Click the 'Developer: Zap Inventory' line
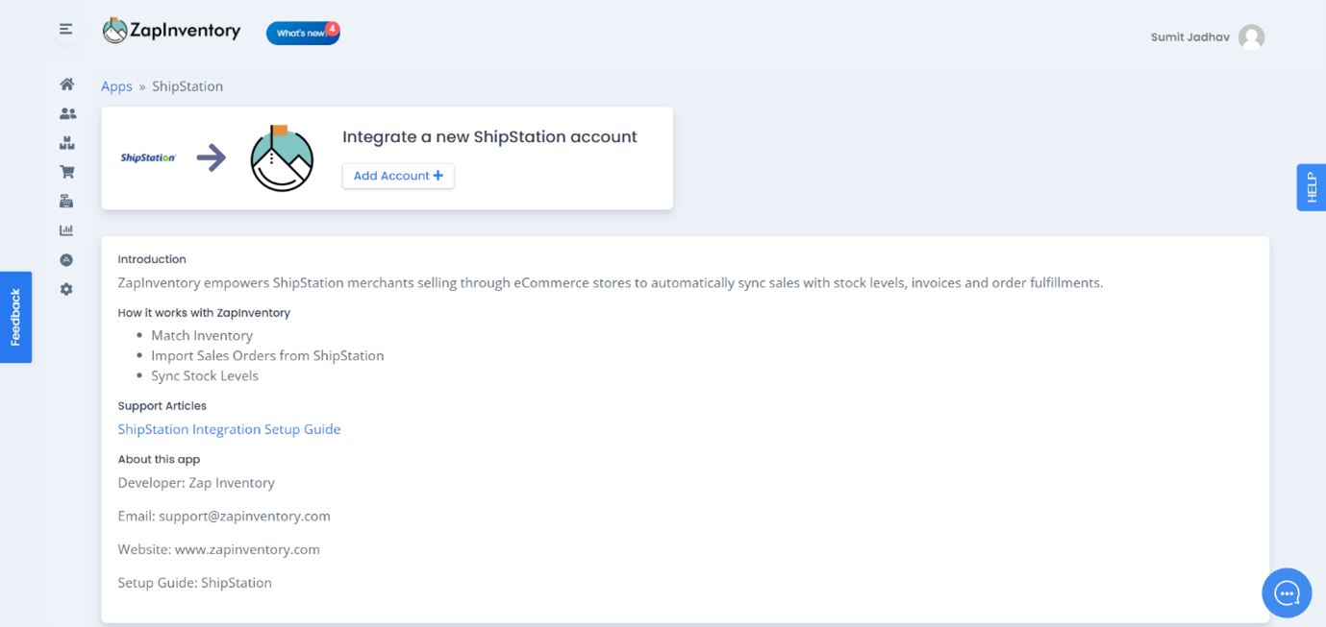 (196, 483)
